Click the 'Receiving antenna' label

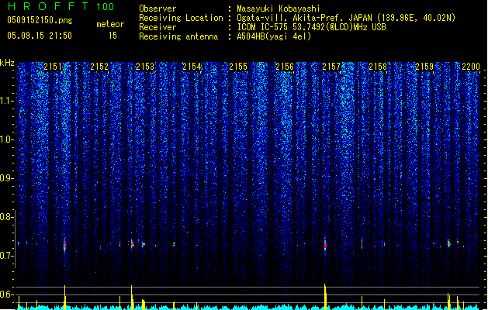(x=178, y=36)
